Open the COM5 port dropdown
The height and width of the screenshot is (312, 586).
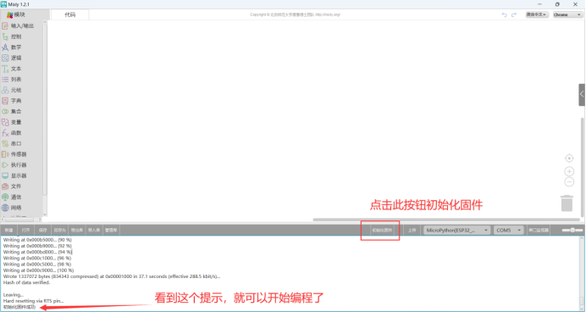(x=508, y=230)
